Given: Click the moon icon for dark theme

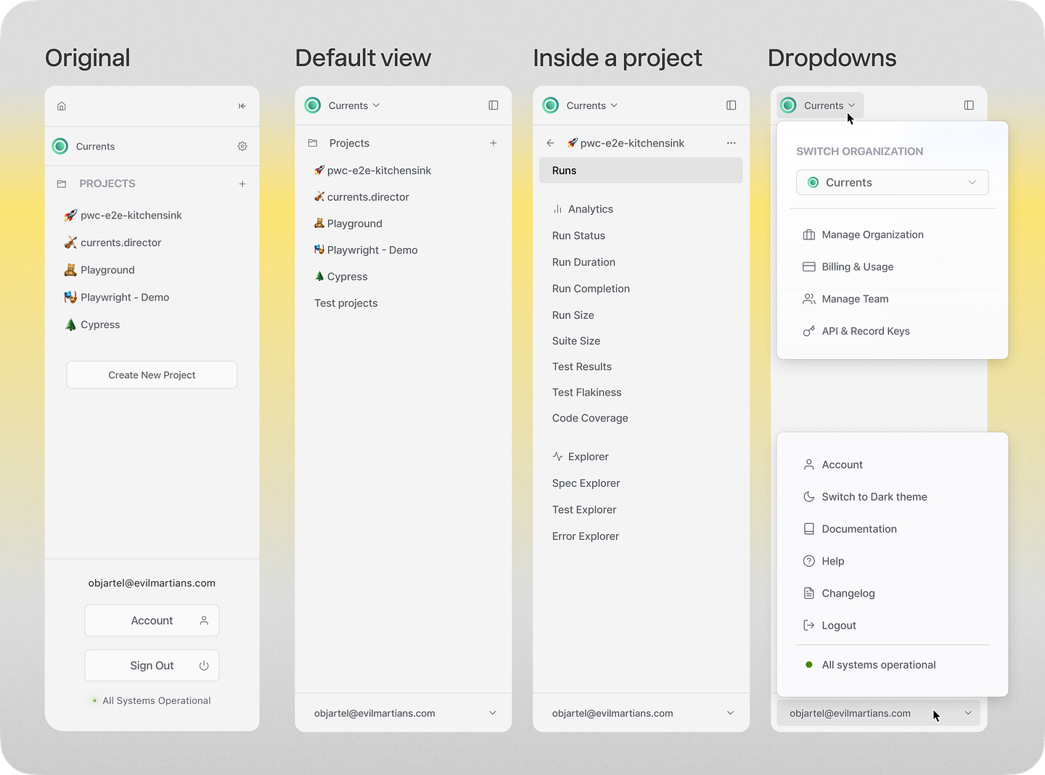Looking at the screenshot, I should pyautogui.click(x=809, y=496).
